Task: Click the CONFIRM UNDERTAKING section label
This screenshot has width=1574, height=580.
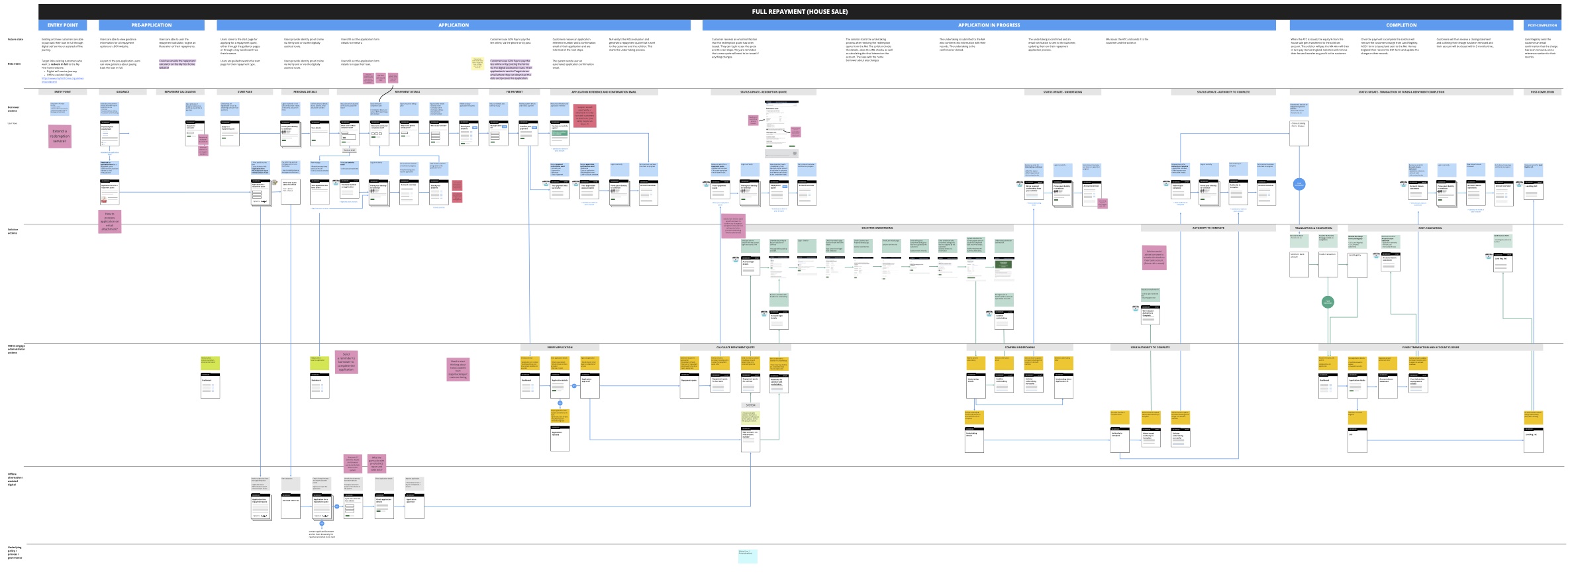Action: coord(1019,347)
